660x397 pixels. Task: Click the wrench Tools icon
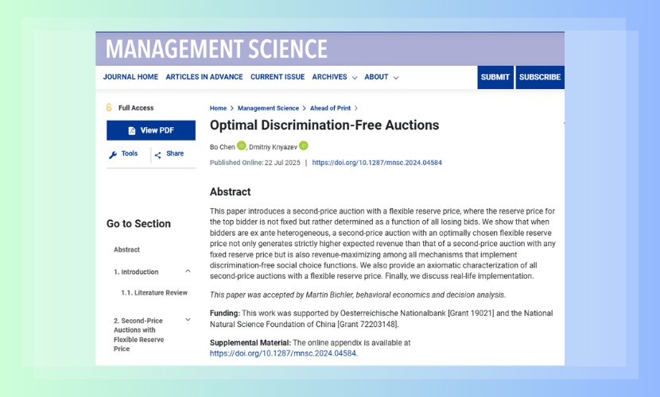point(113,155)
